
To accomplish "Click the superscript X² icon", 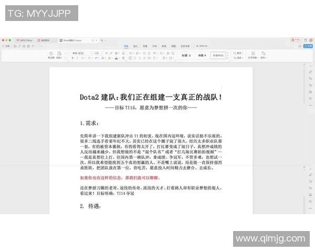I will (x=96, y=58).
